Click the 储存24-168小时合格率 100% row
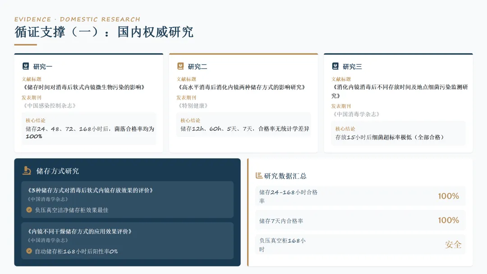Screen dimensions: 487x274 (x=360, y=196)
